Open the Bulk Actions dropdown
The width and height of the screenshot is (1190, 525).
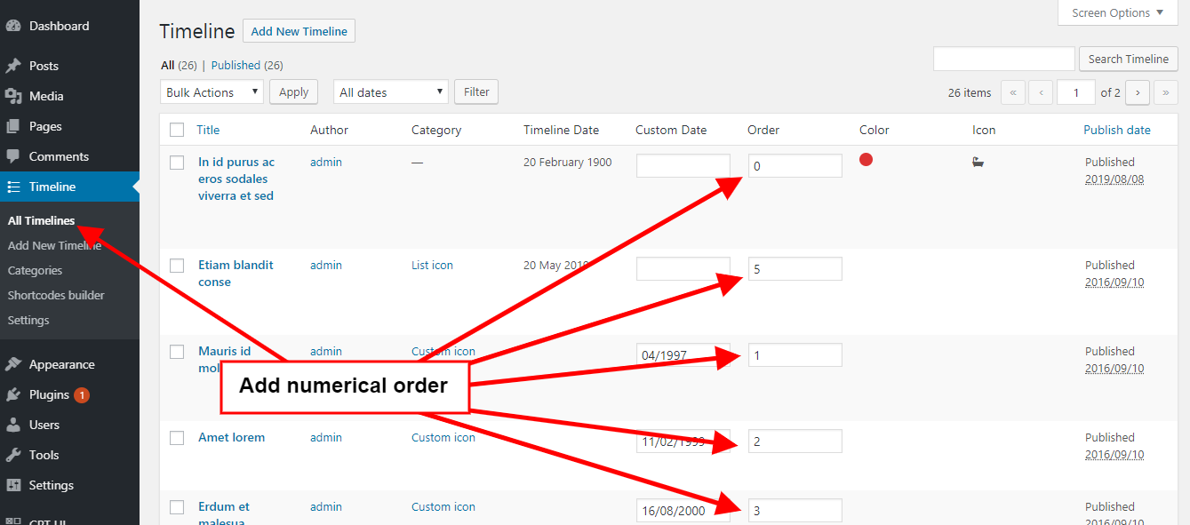coord(212,92)
